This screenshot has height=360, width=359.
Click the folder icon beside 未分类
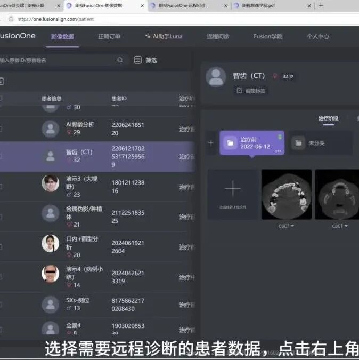pyautogui.click(x=298, y=143)
